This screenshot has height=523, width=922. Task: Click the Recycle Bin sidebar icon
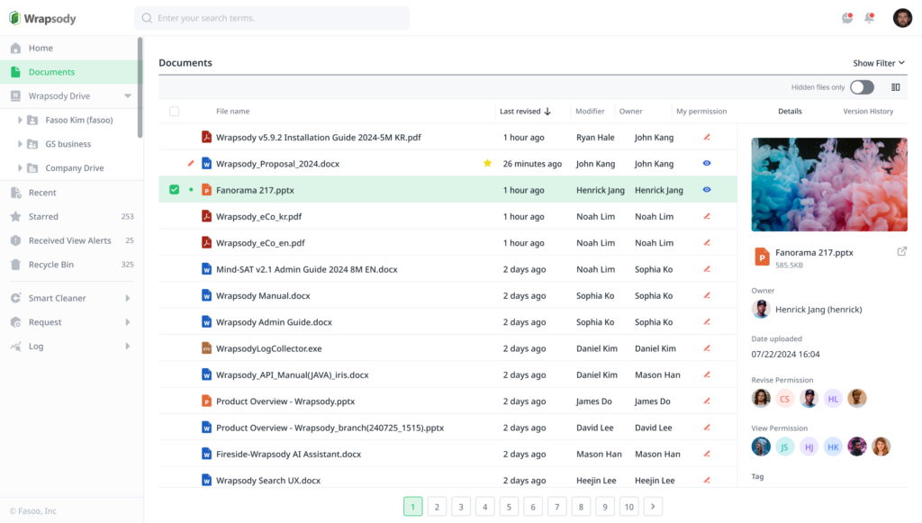pyautogui.click(x=16, y=265)
